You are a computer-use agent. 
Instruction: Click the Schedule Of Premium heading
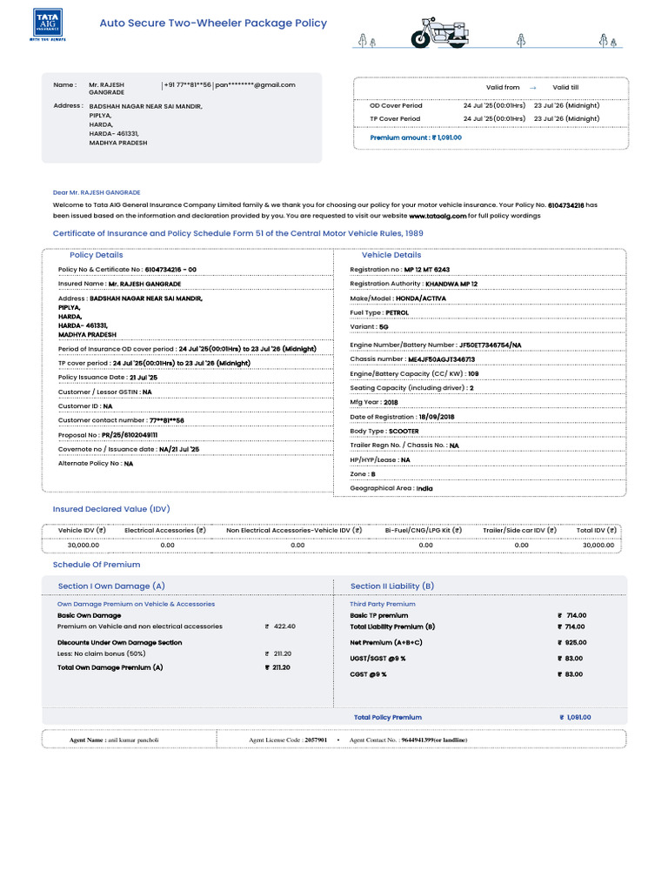[x=97, y=565]
